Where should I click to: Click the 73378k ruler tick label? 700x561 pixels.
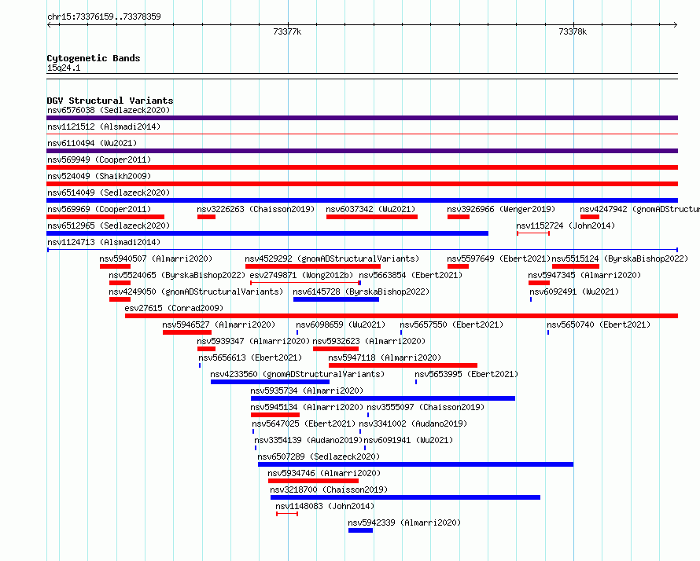573,31
